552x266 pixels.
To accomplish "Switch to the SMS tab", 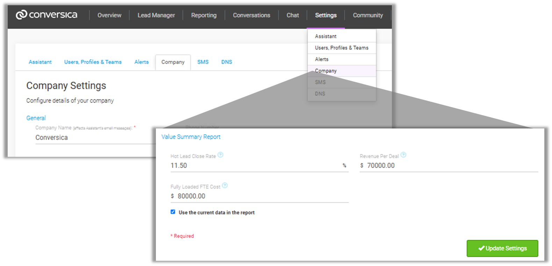I will point(203,62).
